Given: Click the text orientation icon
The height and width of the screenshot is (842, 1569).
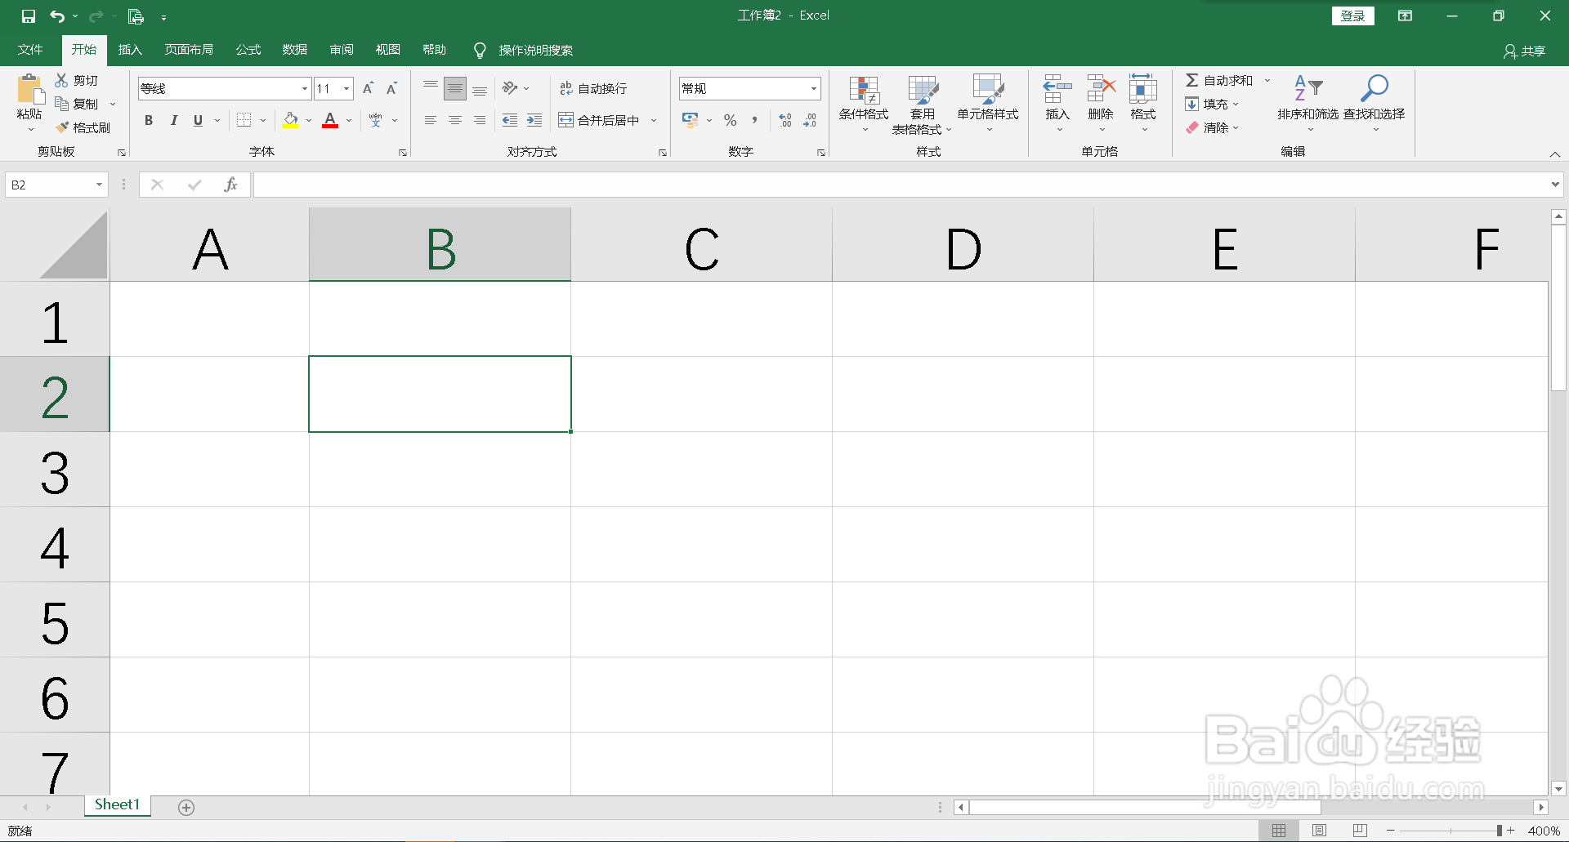Looking at the screenshot, I should click(510, 88).
